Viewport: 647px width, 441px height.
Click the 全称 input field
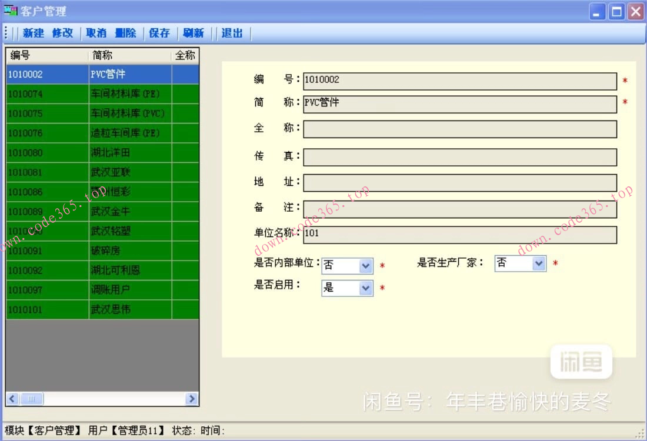460,129
